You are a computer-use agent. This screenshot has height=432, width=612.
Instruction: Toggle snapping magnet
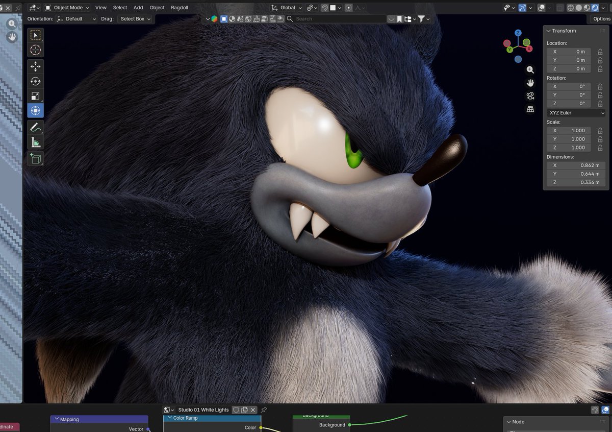pos(324,8)
